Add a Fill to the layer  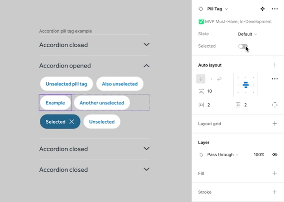tap(275, 173)
